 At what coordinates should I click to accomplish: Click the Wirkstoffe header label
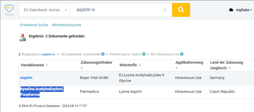click(x=128, y=65)
